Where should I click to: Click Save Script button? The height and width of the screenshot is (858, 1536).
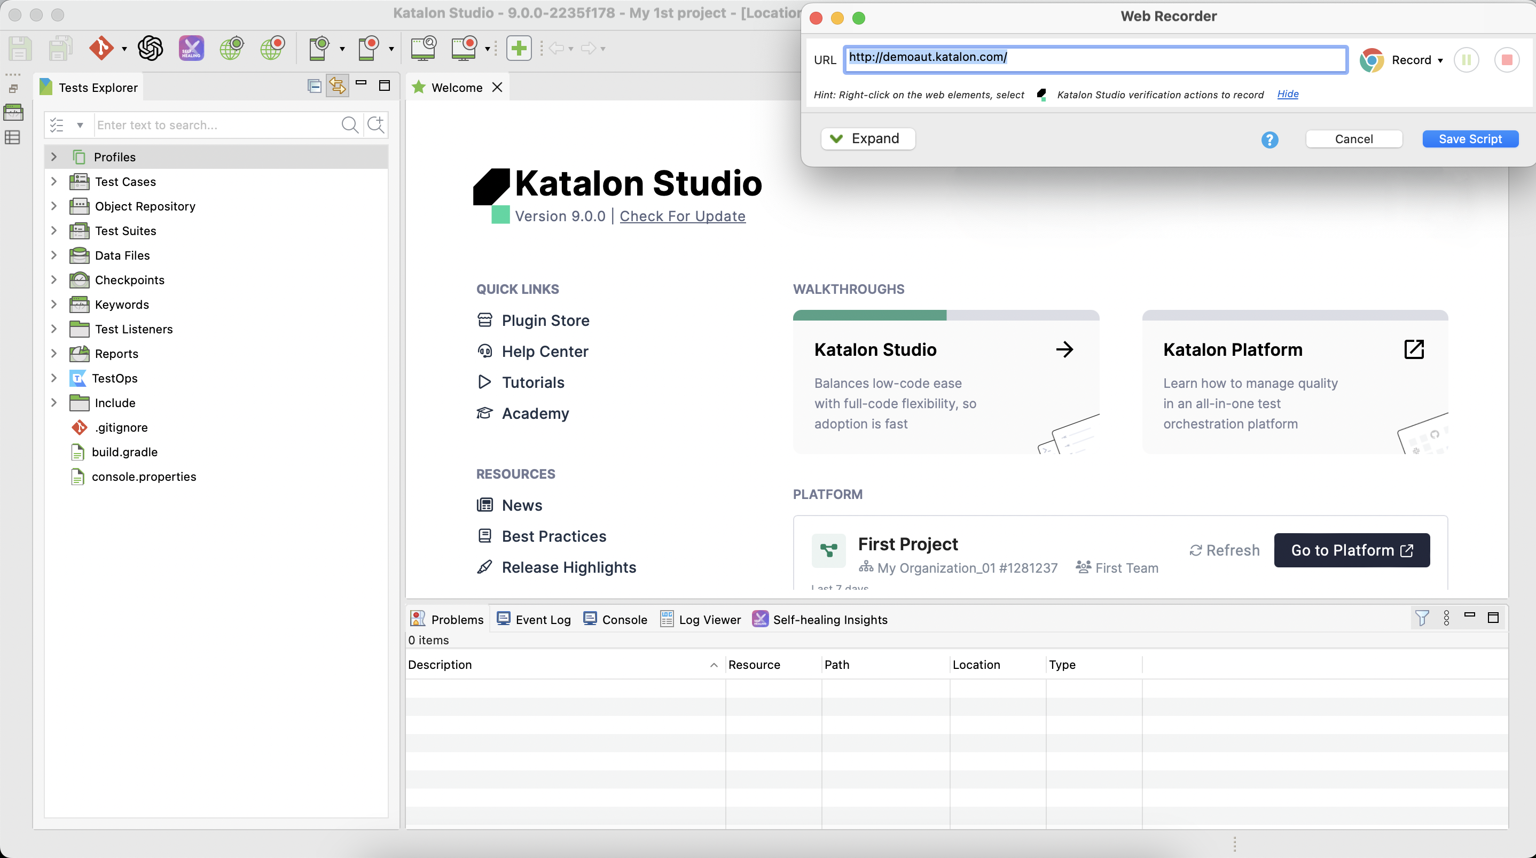pos(1470,139)
